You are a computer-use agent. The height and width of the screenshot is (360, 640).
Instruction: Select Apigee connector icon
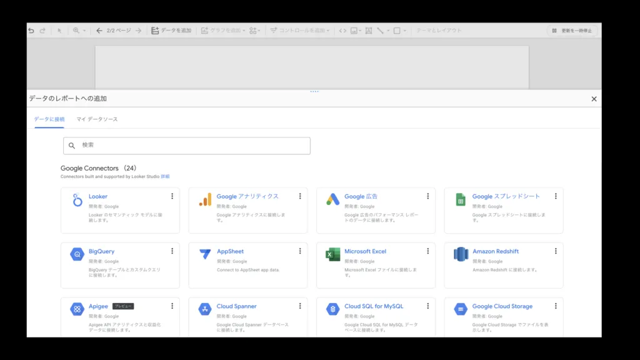pos(77,309)
